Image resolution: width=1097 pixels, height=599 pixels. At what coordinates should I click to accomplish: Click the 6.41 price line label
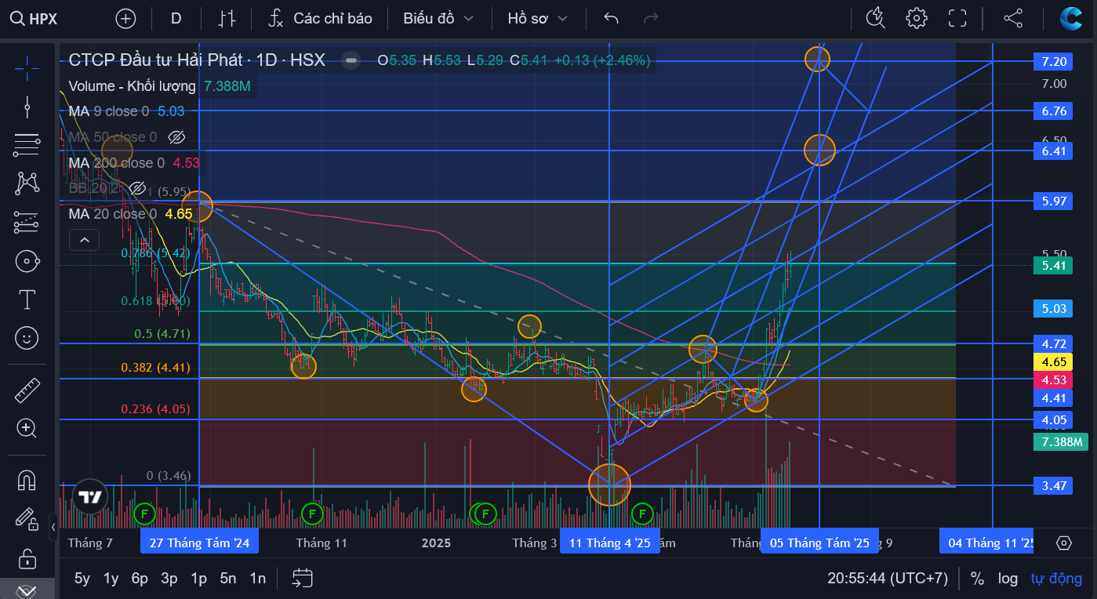click(x=1054, y=151)
